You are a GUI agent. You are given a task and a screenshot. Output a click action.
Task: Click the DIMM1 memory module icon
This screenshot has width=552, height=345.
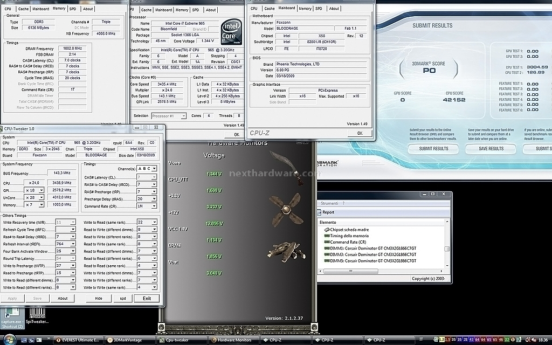point(327,248)
